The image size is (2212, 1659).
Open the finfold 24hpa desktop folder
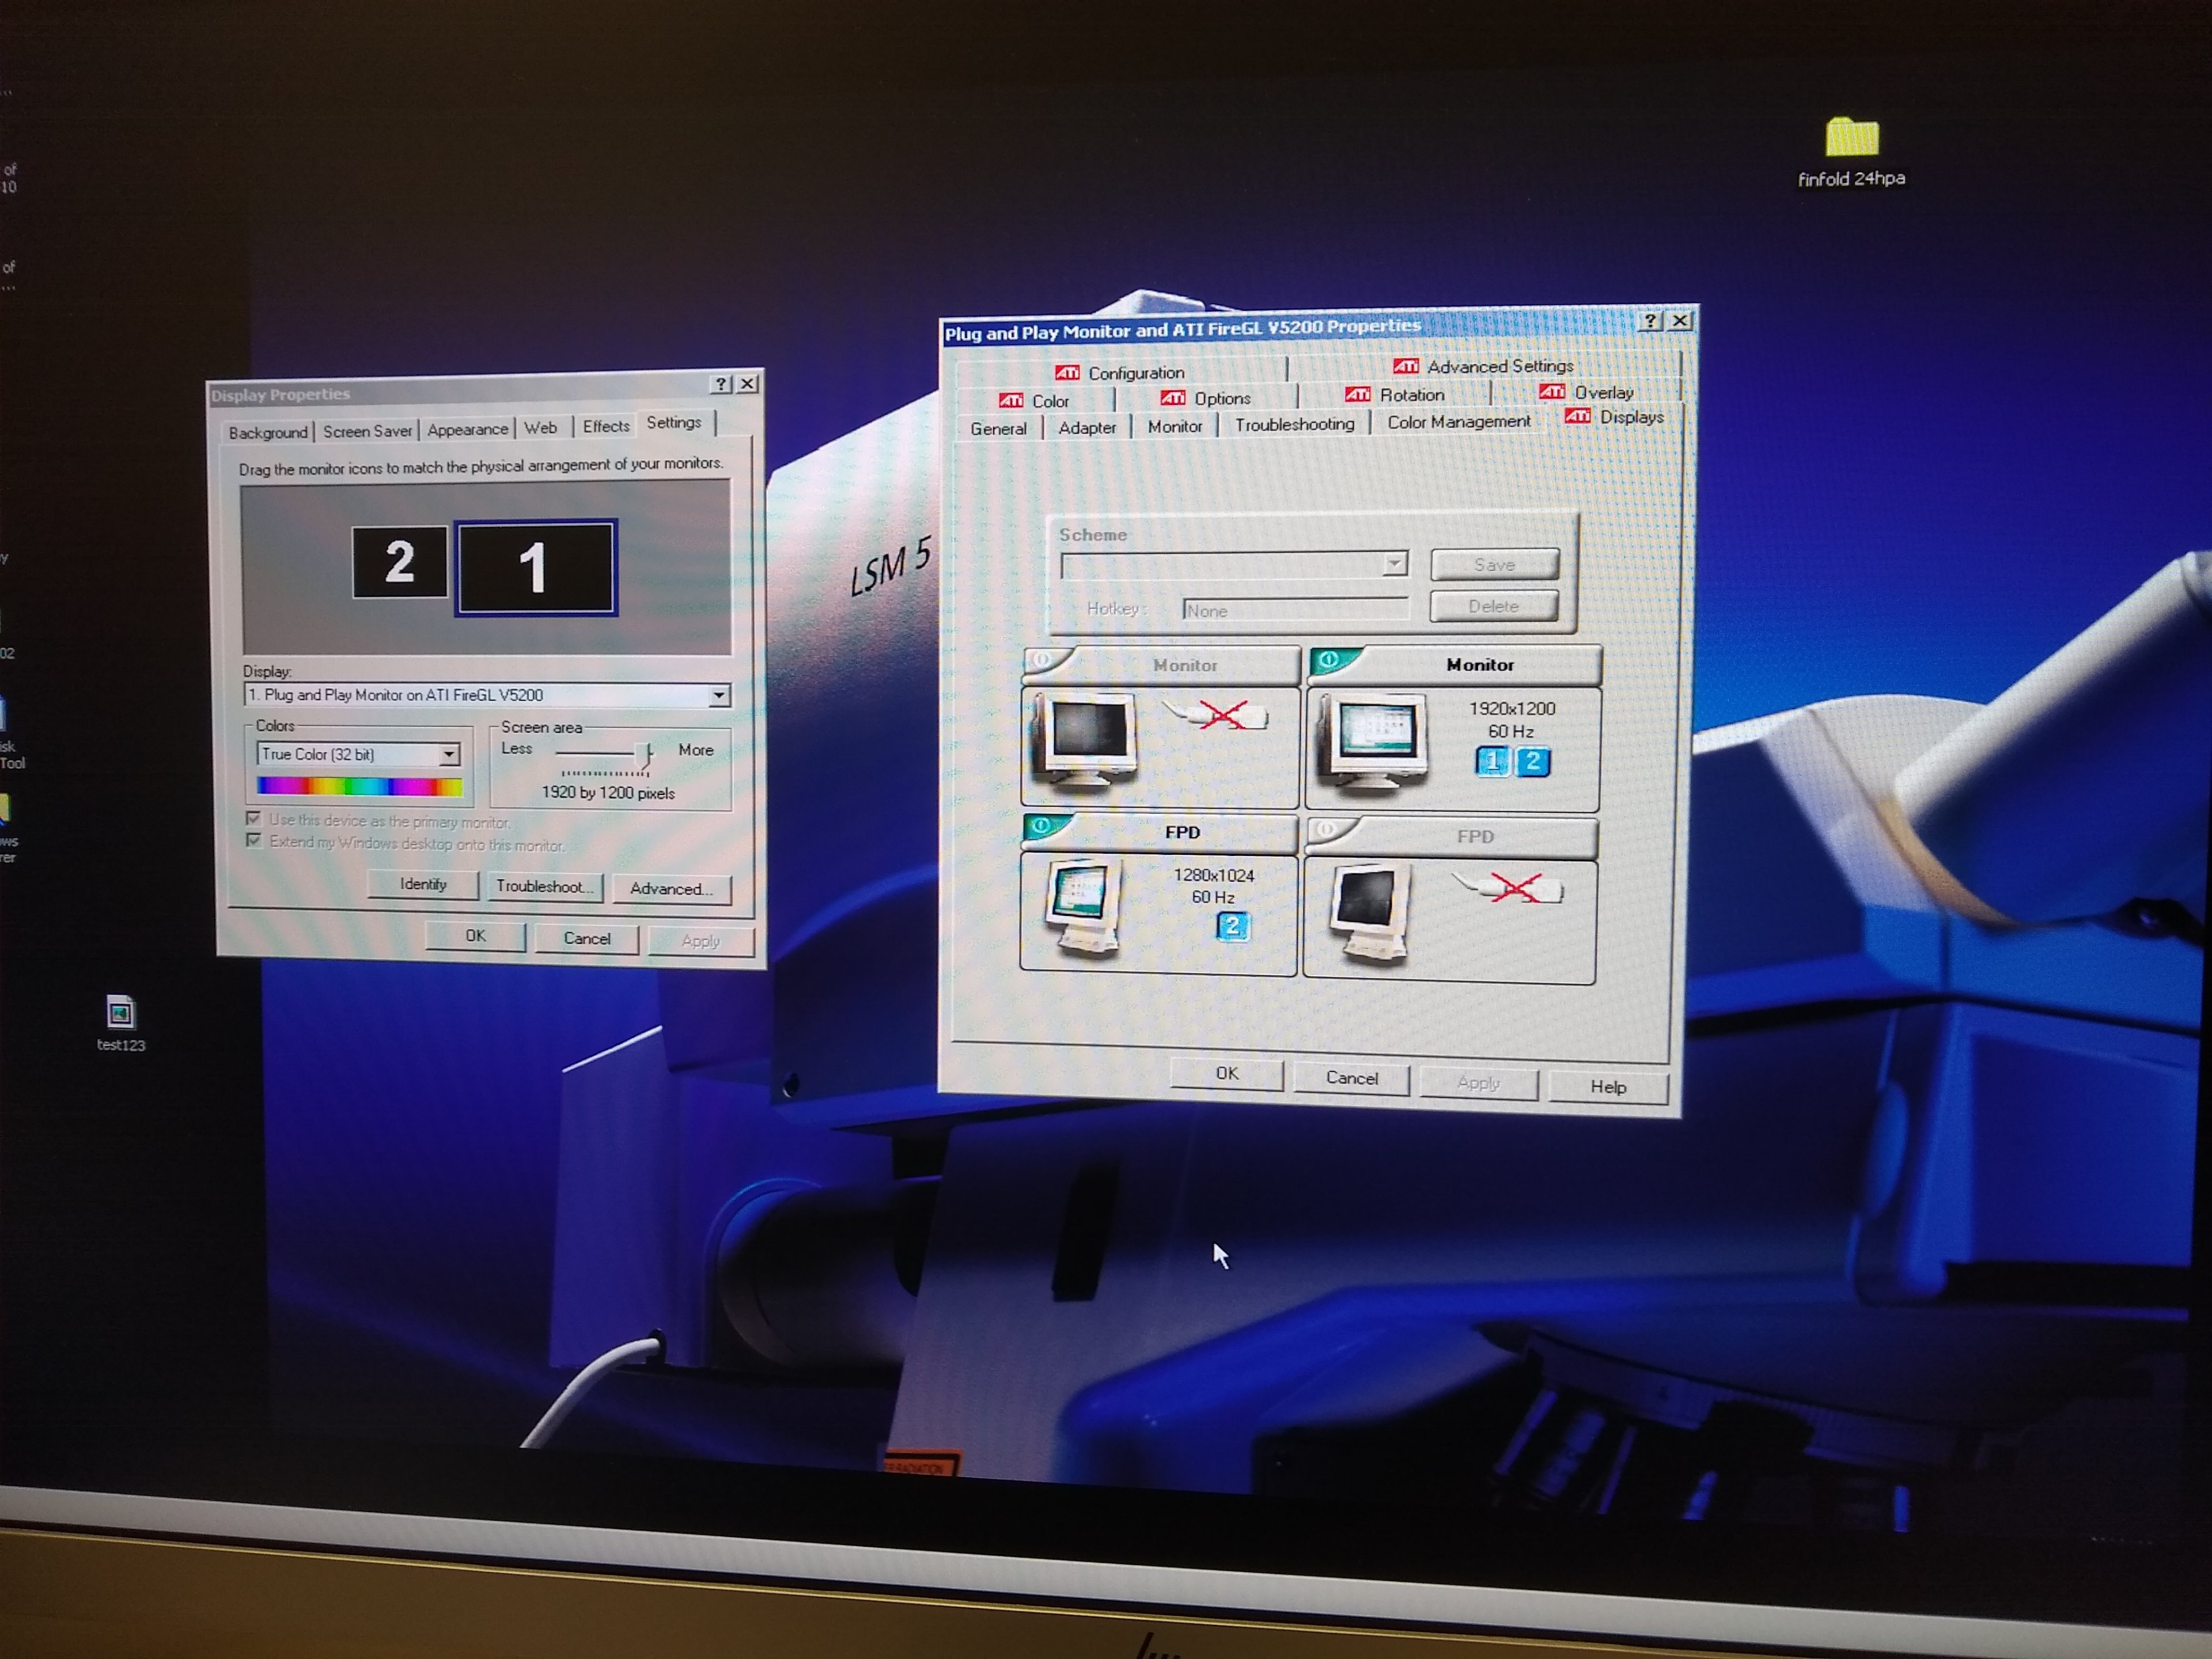click(1851, 151)
